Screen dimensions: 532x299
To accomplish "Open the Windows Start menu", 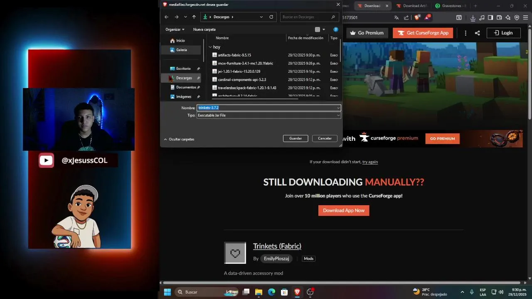I will (x=167, y=292).
